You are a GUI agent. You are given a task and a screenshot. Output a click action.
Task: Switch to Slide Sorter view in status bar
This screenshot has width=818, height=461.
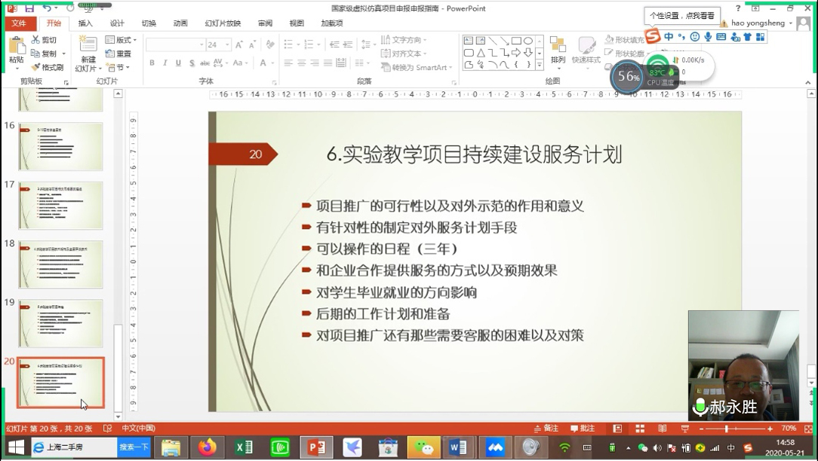(640, 429)
